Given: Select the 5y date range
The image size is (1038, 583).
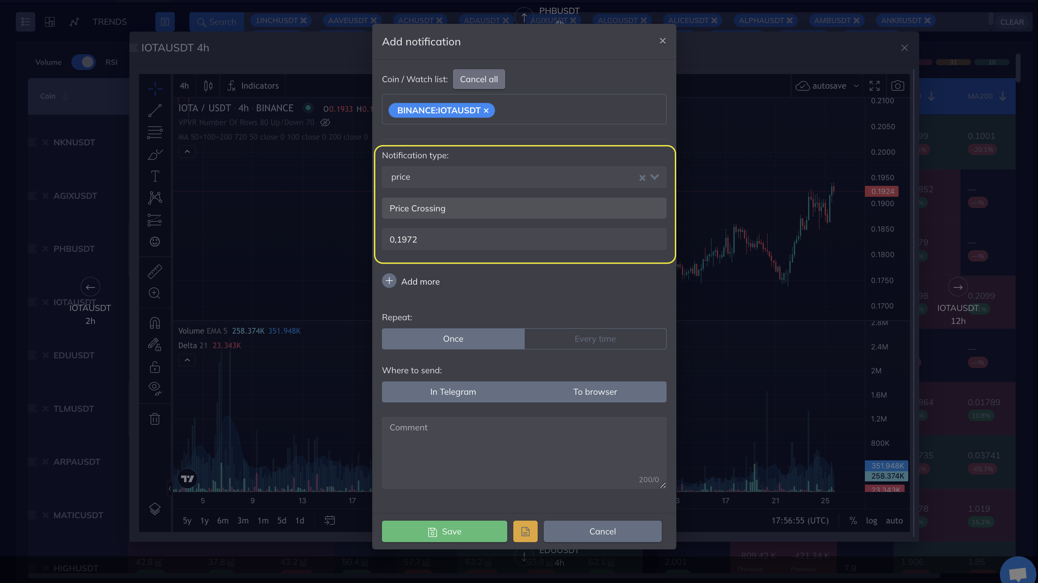Looking at the screenshot, I should tap(187, 521).
